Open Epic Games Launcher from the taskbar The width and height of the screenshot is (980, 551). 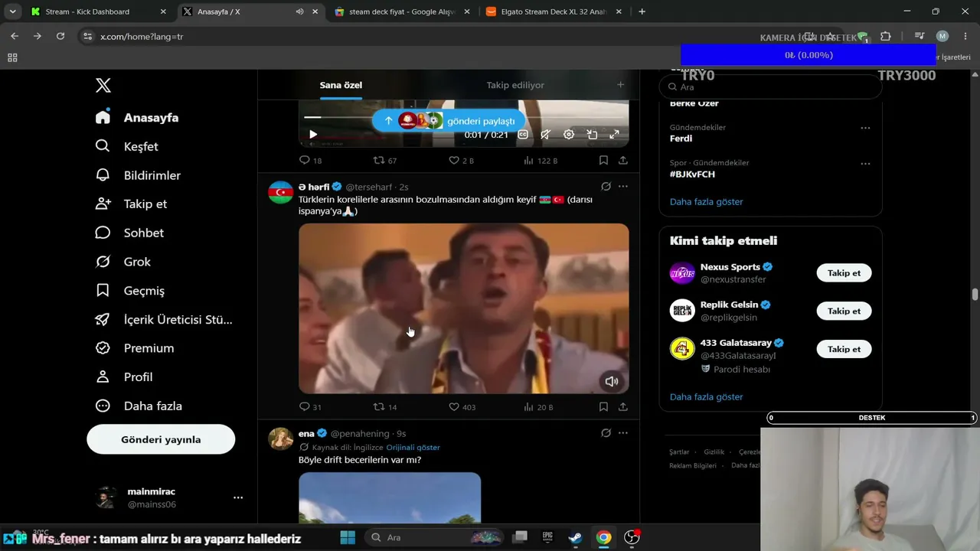547,537
